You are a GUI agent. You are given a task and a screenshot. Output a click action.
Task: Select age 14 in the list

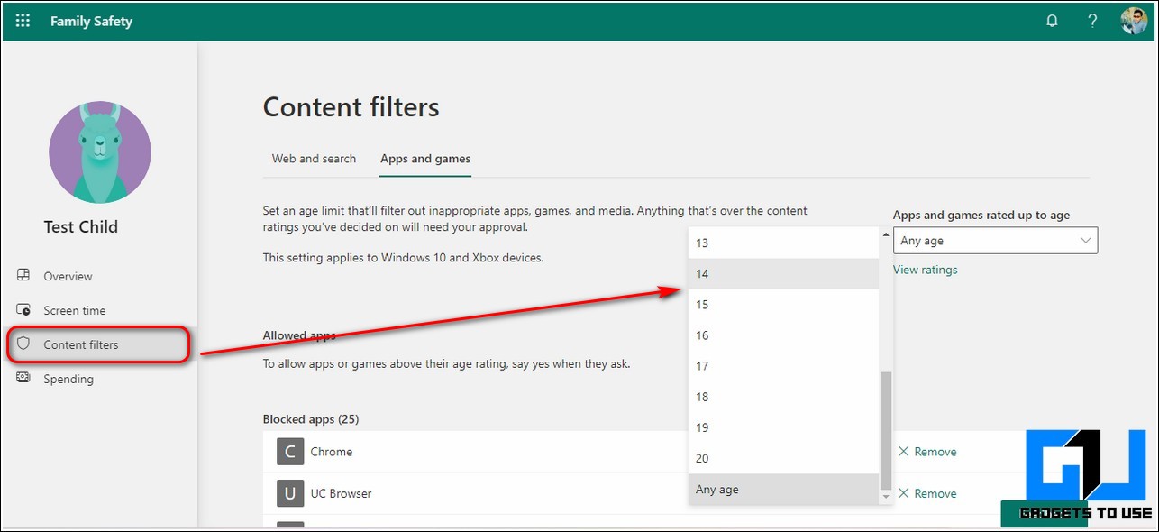782,274
